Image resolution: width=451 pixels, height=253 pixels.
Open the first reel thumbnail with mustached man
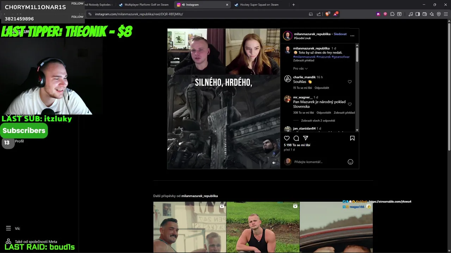pos(190,227)
